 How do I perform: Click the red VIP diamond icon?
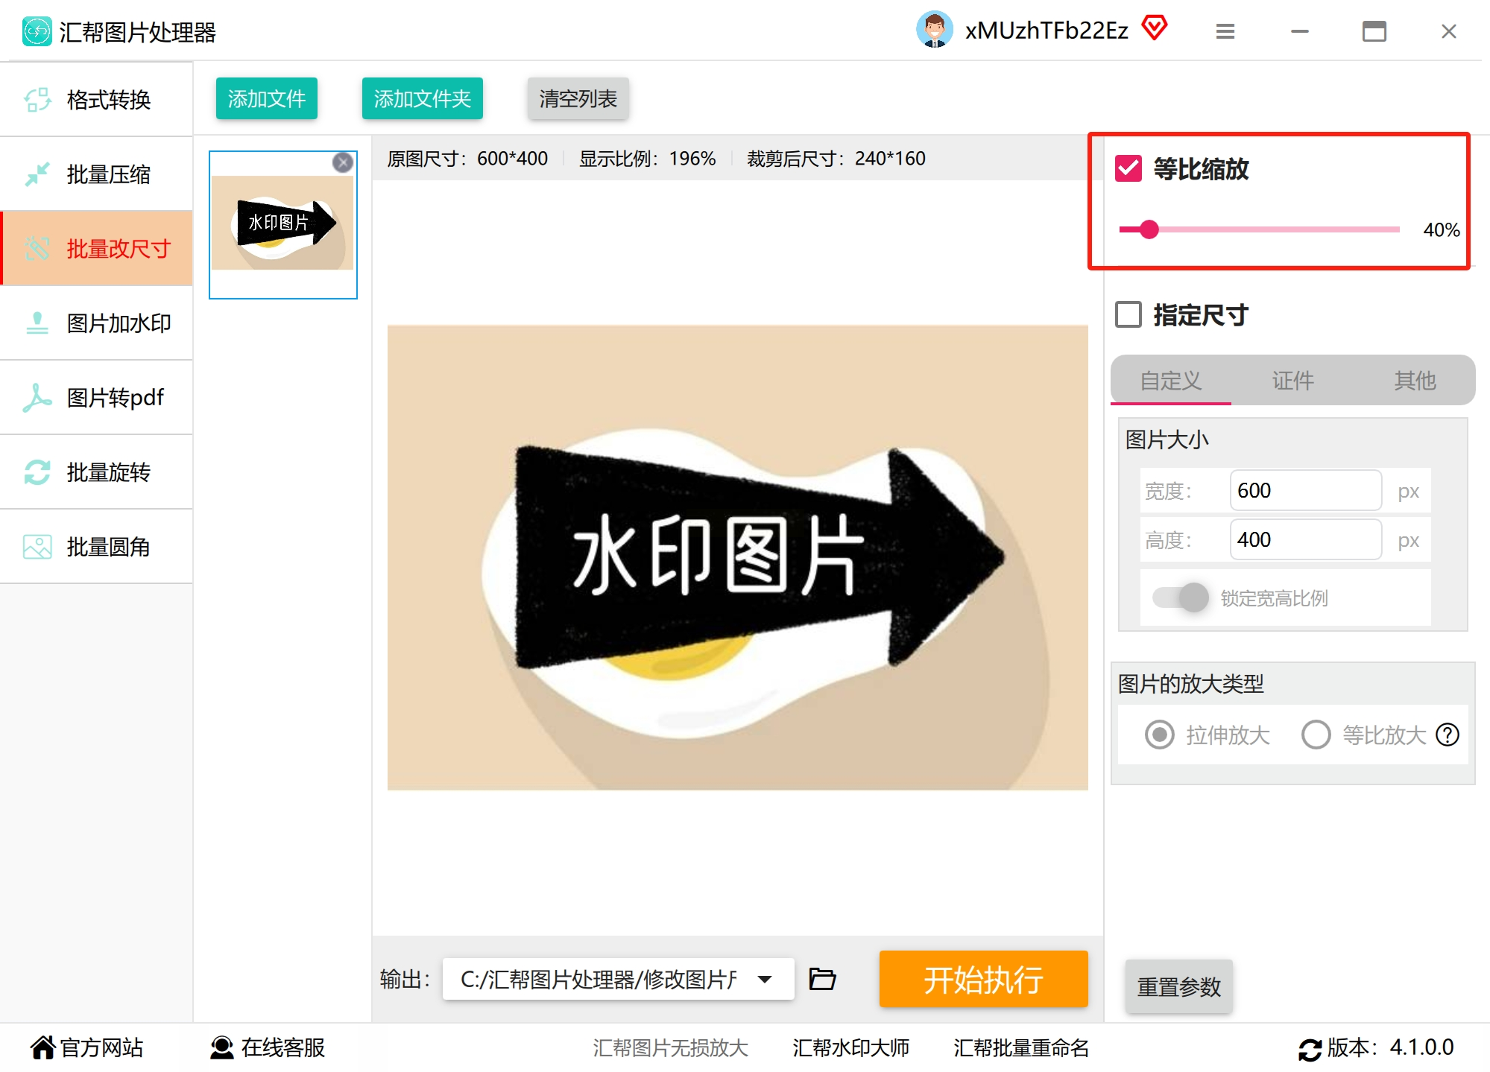coord(1155,28)
